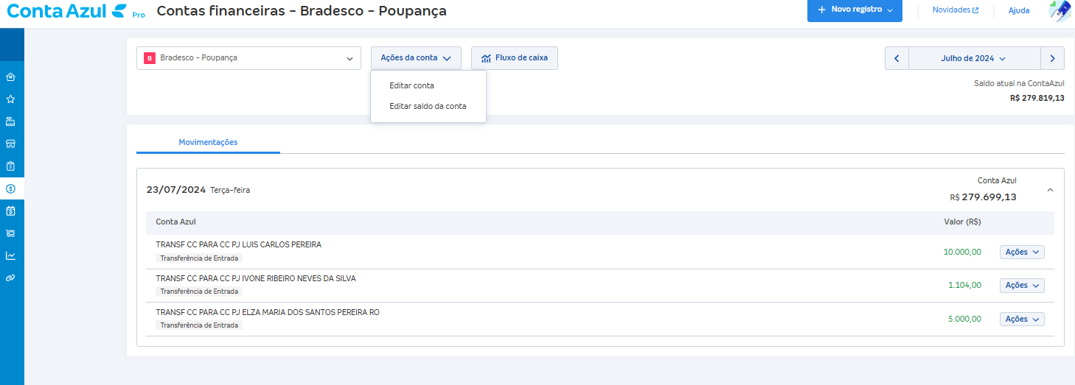Collapse the 23/07/2024 transactions group
The height and width of the screenshot is (385, 1075).
(1050, 190)
